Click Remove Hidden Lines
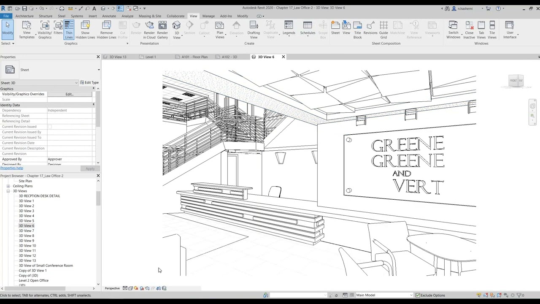The image size is (540, 304). (106, 30)
